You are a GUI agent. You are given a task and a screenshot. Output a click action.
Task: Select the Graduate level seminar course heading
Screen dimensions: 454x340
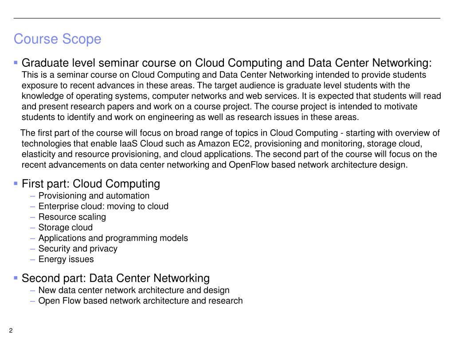[227, 63]
